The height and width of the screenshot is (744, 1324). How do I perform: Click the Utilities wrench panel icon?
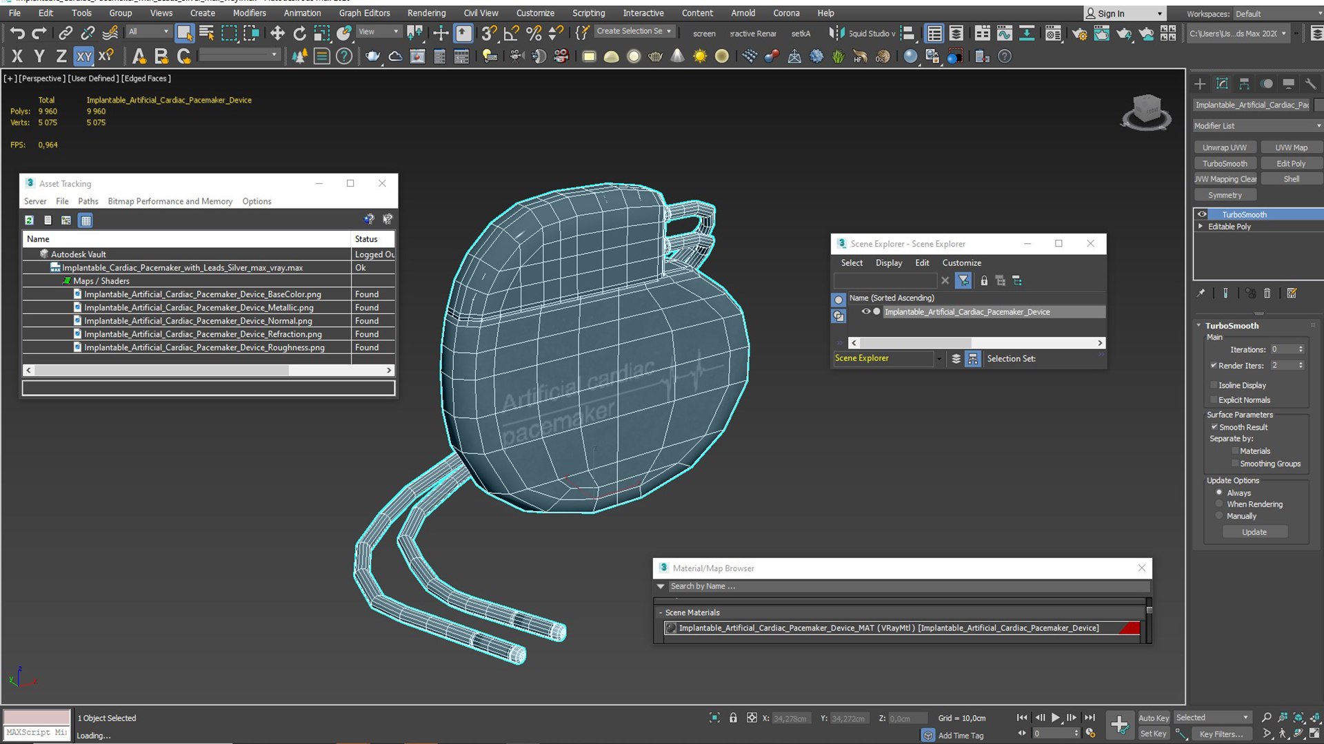tap(1310, 83)
